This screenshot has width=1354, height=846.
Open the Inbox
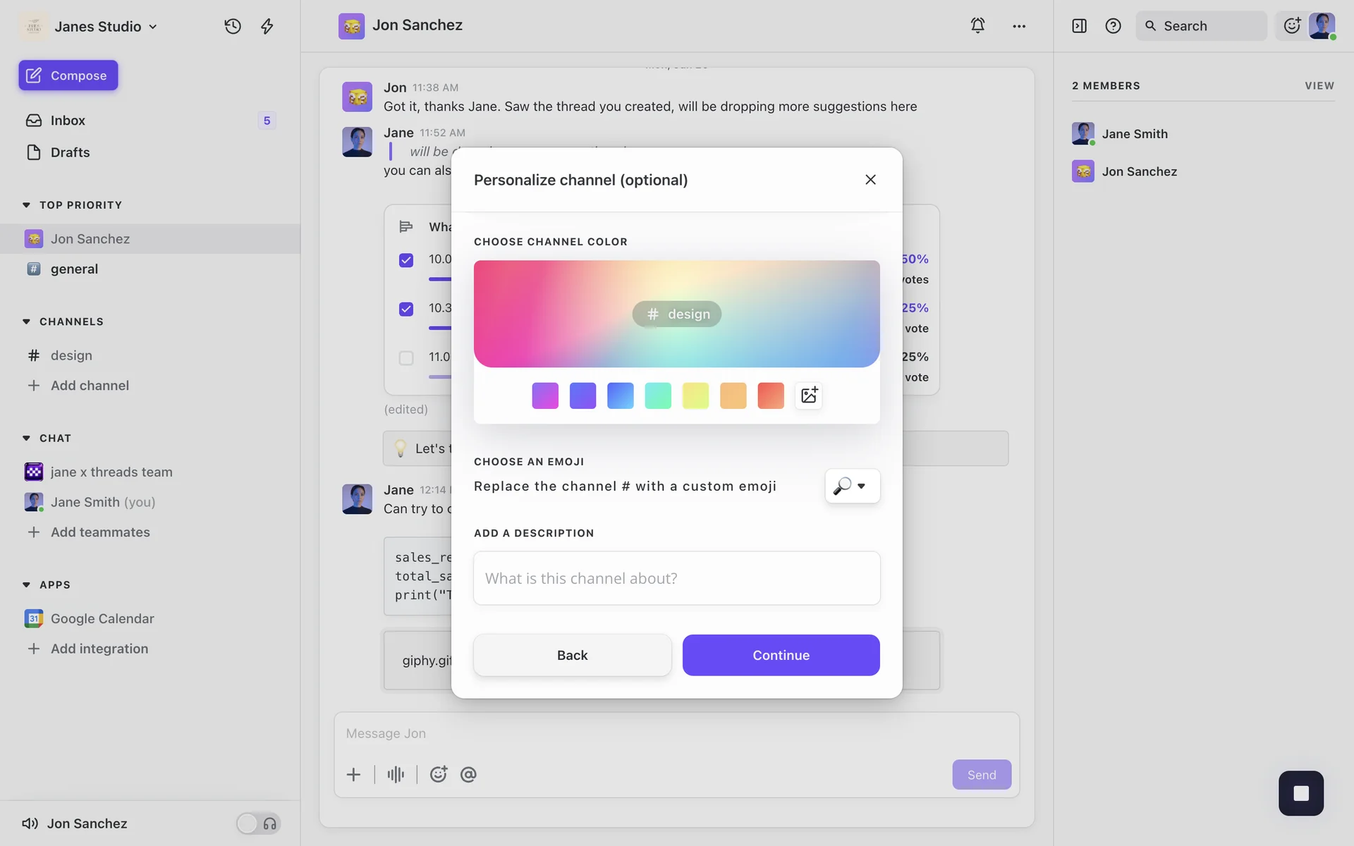pos(68,121)
